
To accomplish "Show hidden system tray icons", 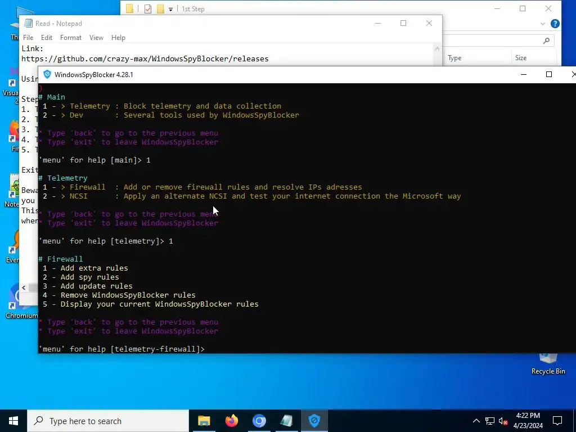I will [476, 421].
